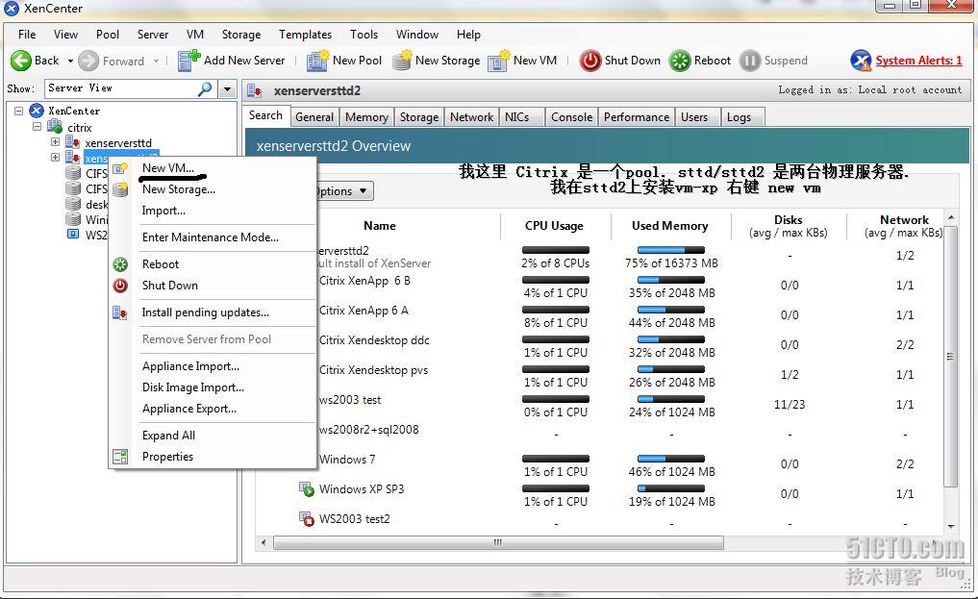Open the Server View dropdown arrow
978x599 pixels.
(x=228, y=89)
